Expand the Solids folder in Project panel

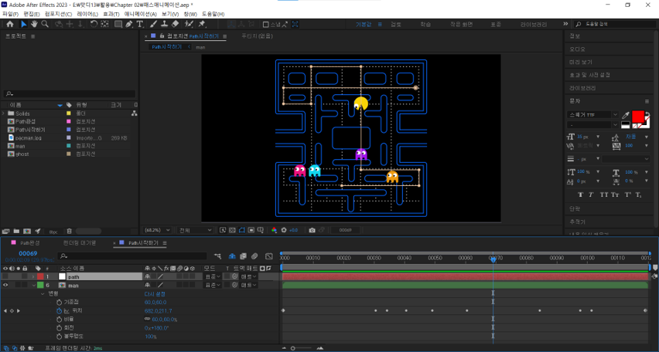[x=3, y=113]
